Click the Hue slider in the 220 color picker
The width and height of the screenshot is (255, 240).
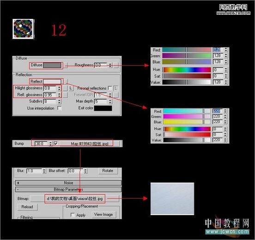187,129
